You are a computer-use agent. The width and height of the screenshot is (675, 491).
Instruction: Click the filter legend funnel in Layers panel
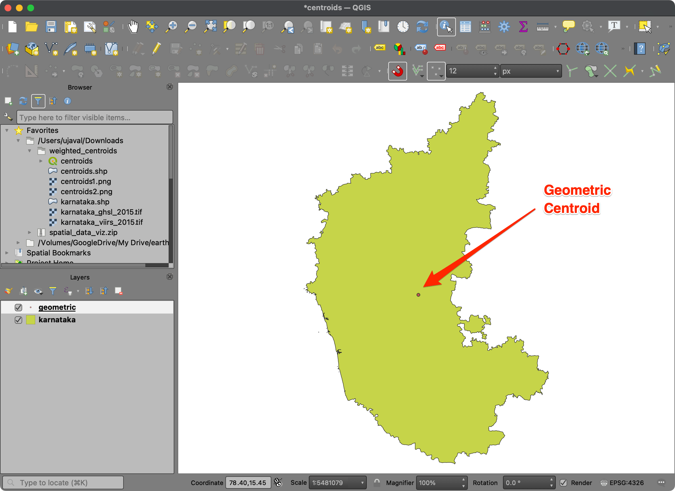(x=53, y=291)
